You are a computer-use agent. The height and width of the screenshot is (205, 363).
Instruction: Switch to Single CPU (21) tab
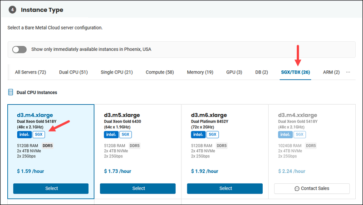117,72
